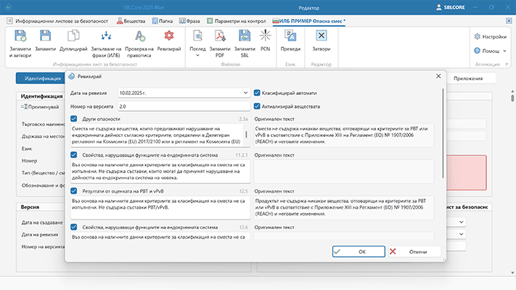Select Идентификация section tab

[42, 78]
